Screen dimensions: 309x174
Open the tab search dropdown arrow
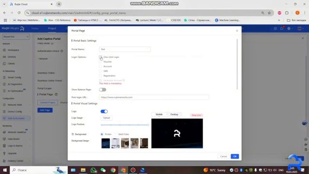(x=4, y=4)
